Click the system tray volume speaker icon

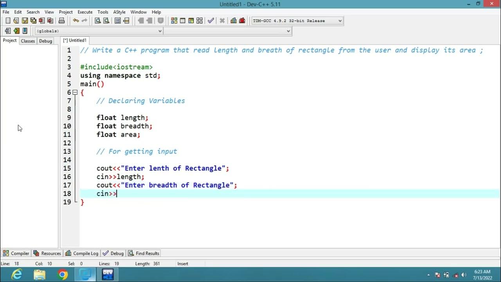[464, 275]
